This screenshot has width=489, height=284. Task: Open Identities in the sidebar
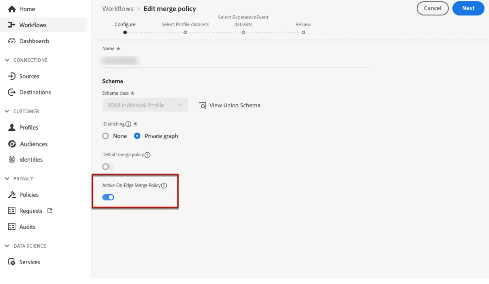tap(31, 159)
